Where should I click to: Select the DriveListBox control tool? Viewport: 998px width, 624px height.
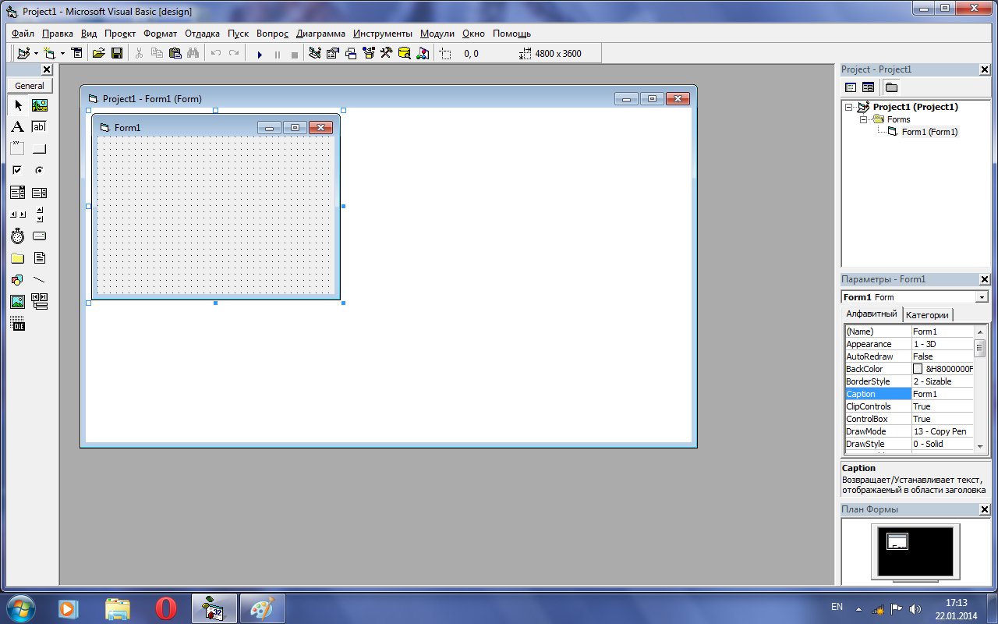click(40, 236)
